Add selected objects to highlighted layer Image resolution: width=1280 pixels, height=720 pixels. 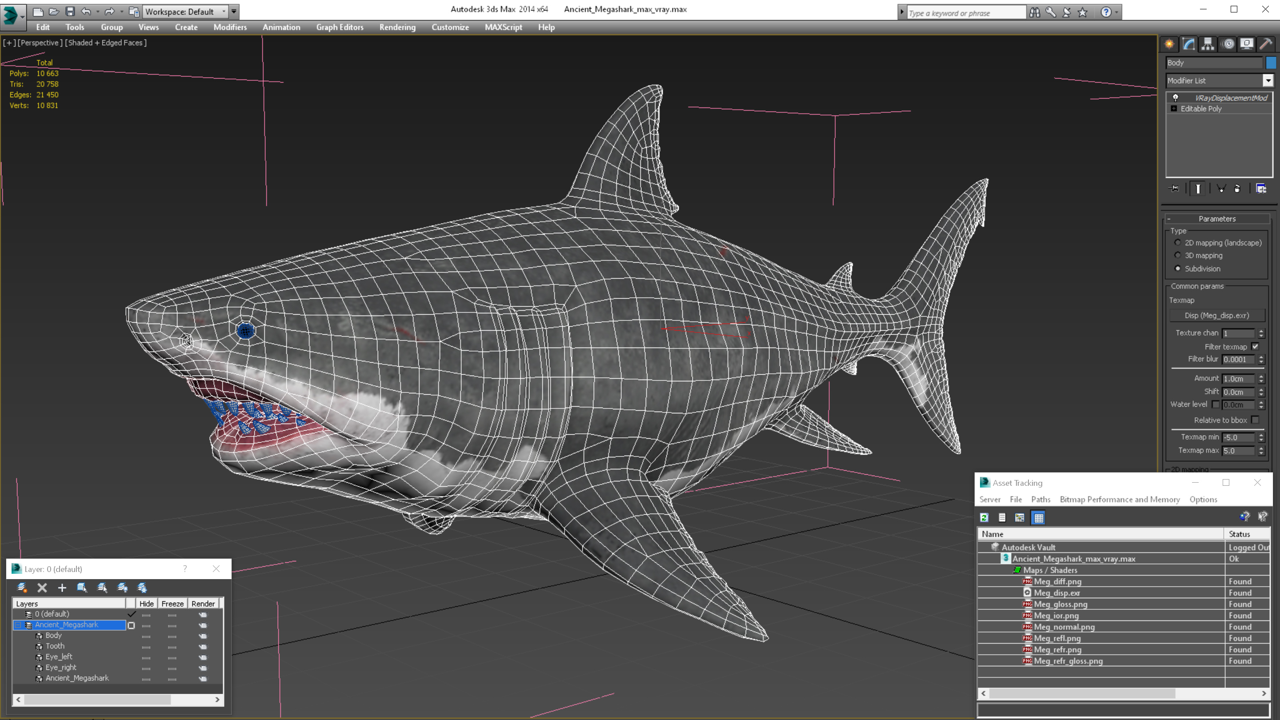62,588
